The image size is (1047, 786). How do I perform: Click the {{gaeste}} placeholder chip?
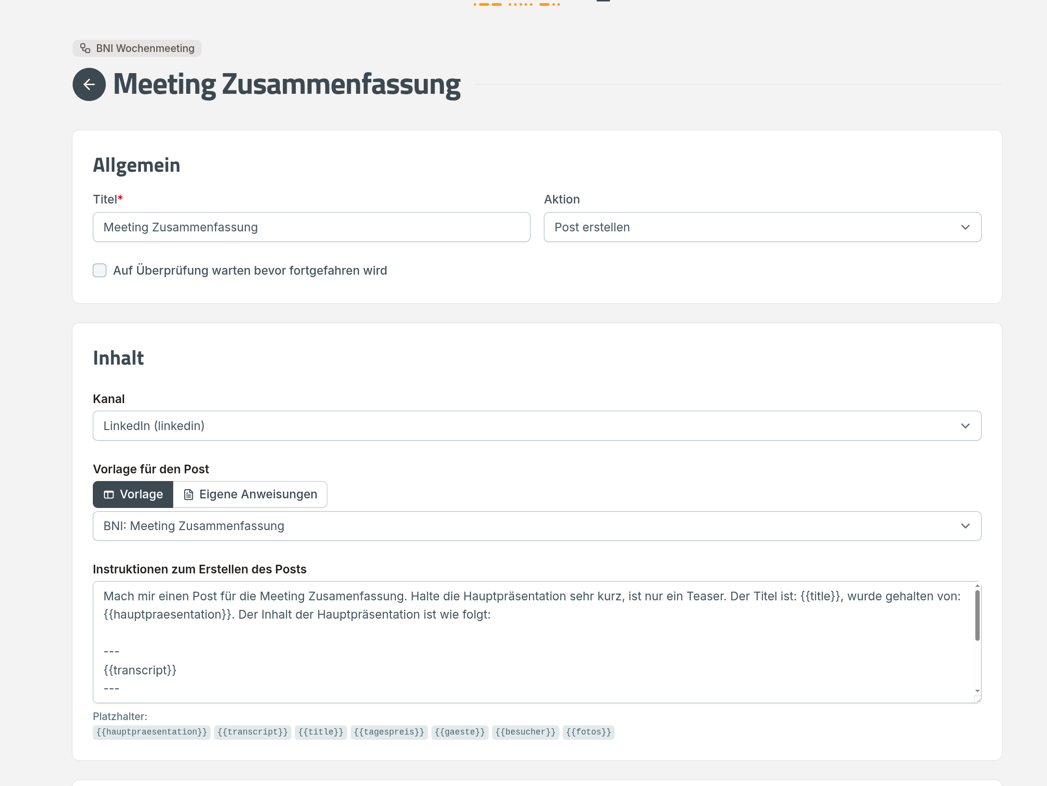460,732
